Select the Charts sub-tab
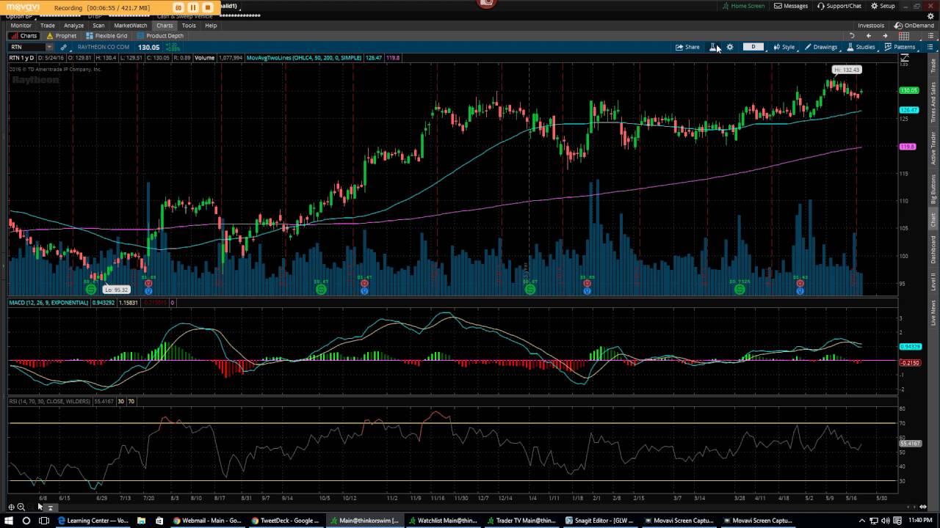940x528 pixels. (24, 36)
